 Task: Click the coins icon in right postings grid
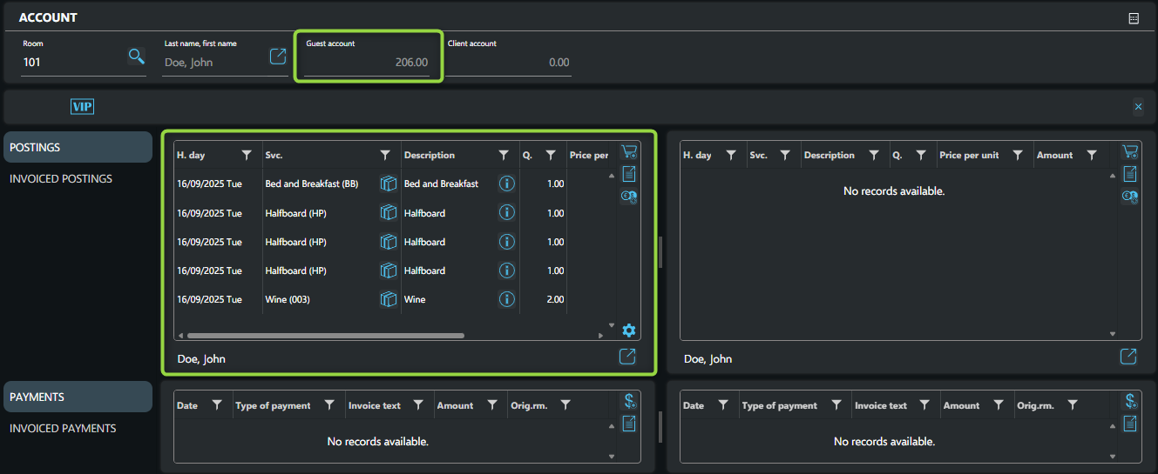(x=1129, y=197)
